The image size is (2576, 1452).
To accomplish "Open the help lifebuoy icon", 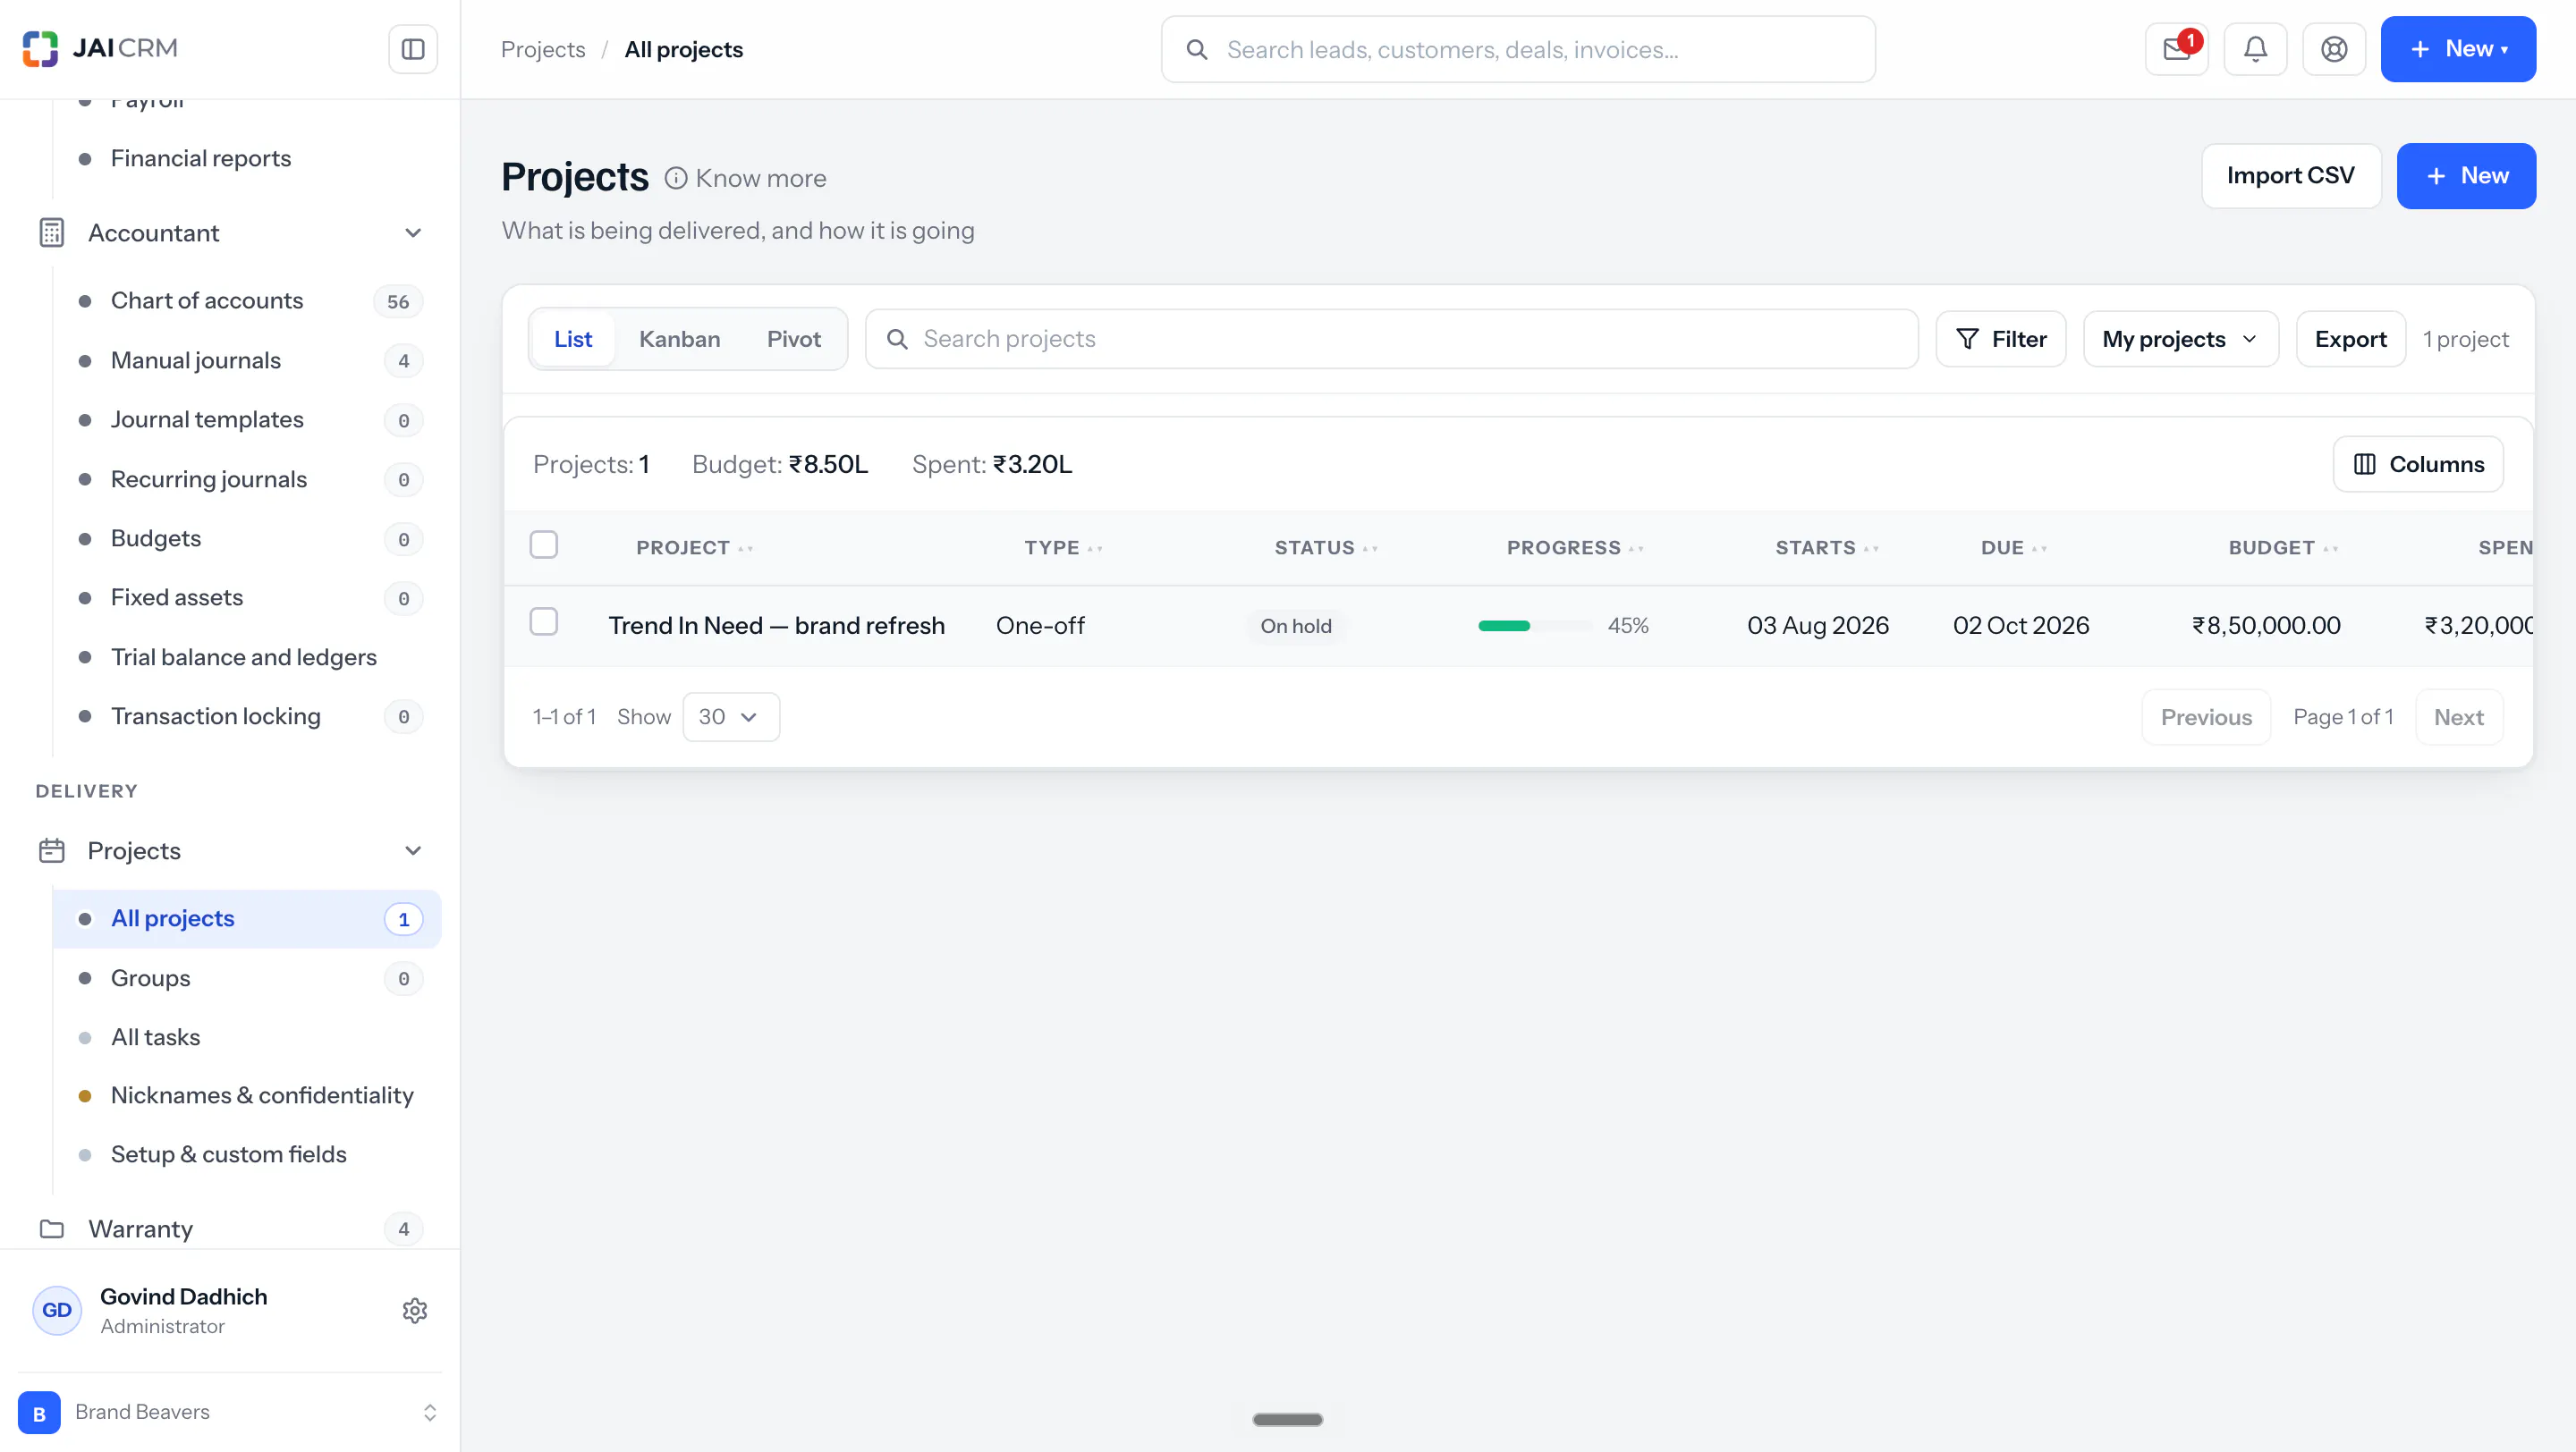I will tap(2334, 49).
